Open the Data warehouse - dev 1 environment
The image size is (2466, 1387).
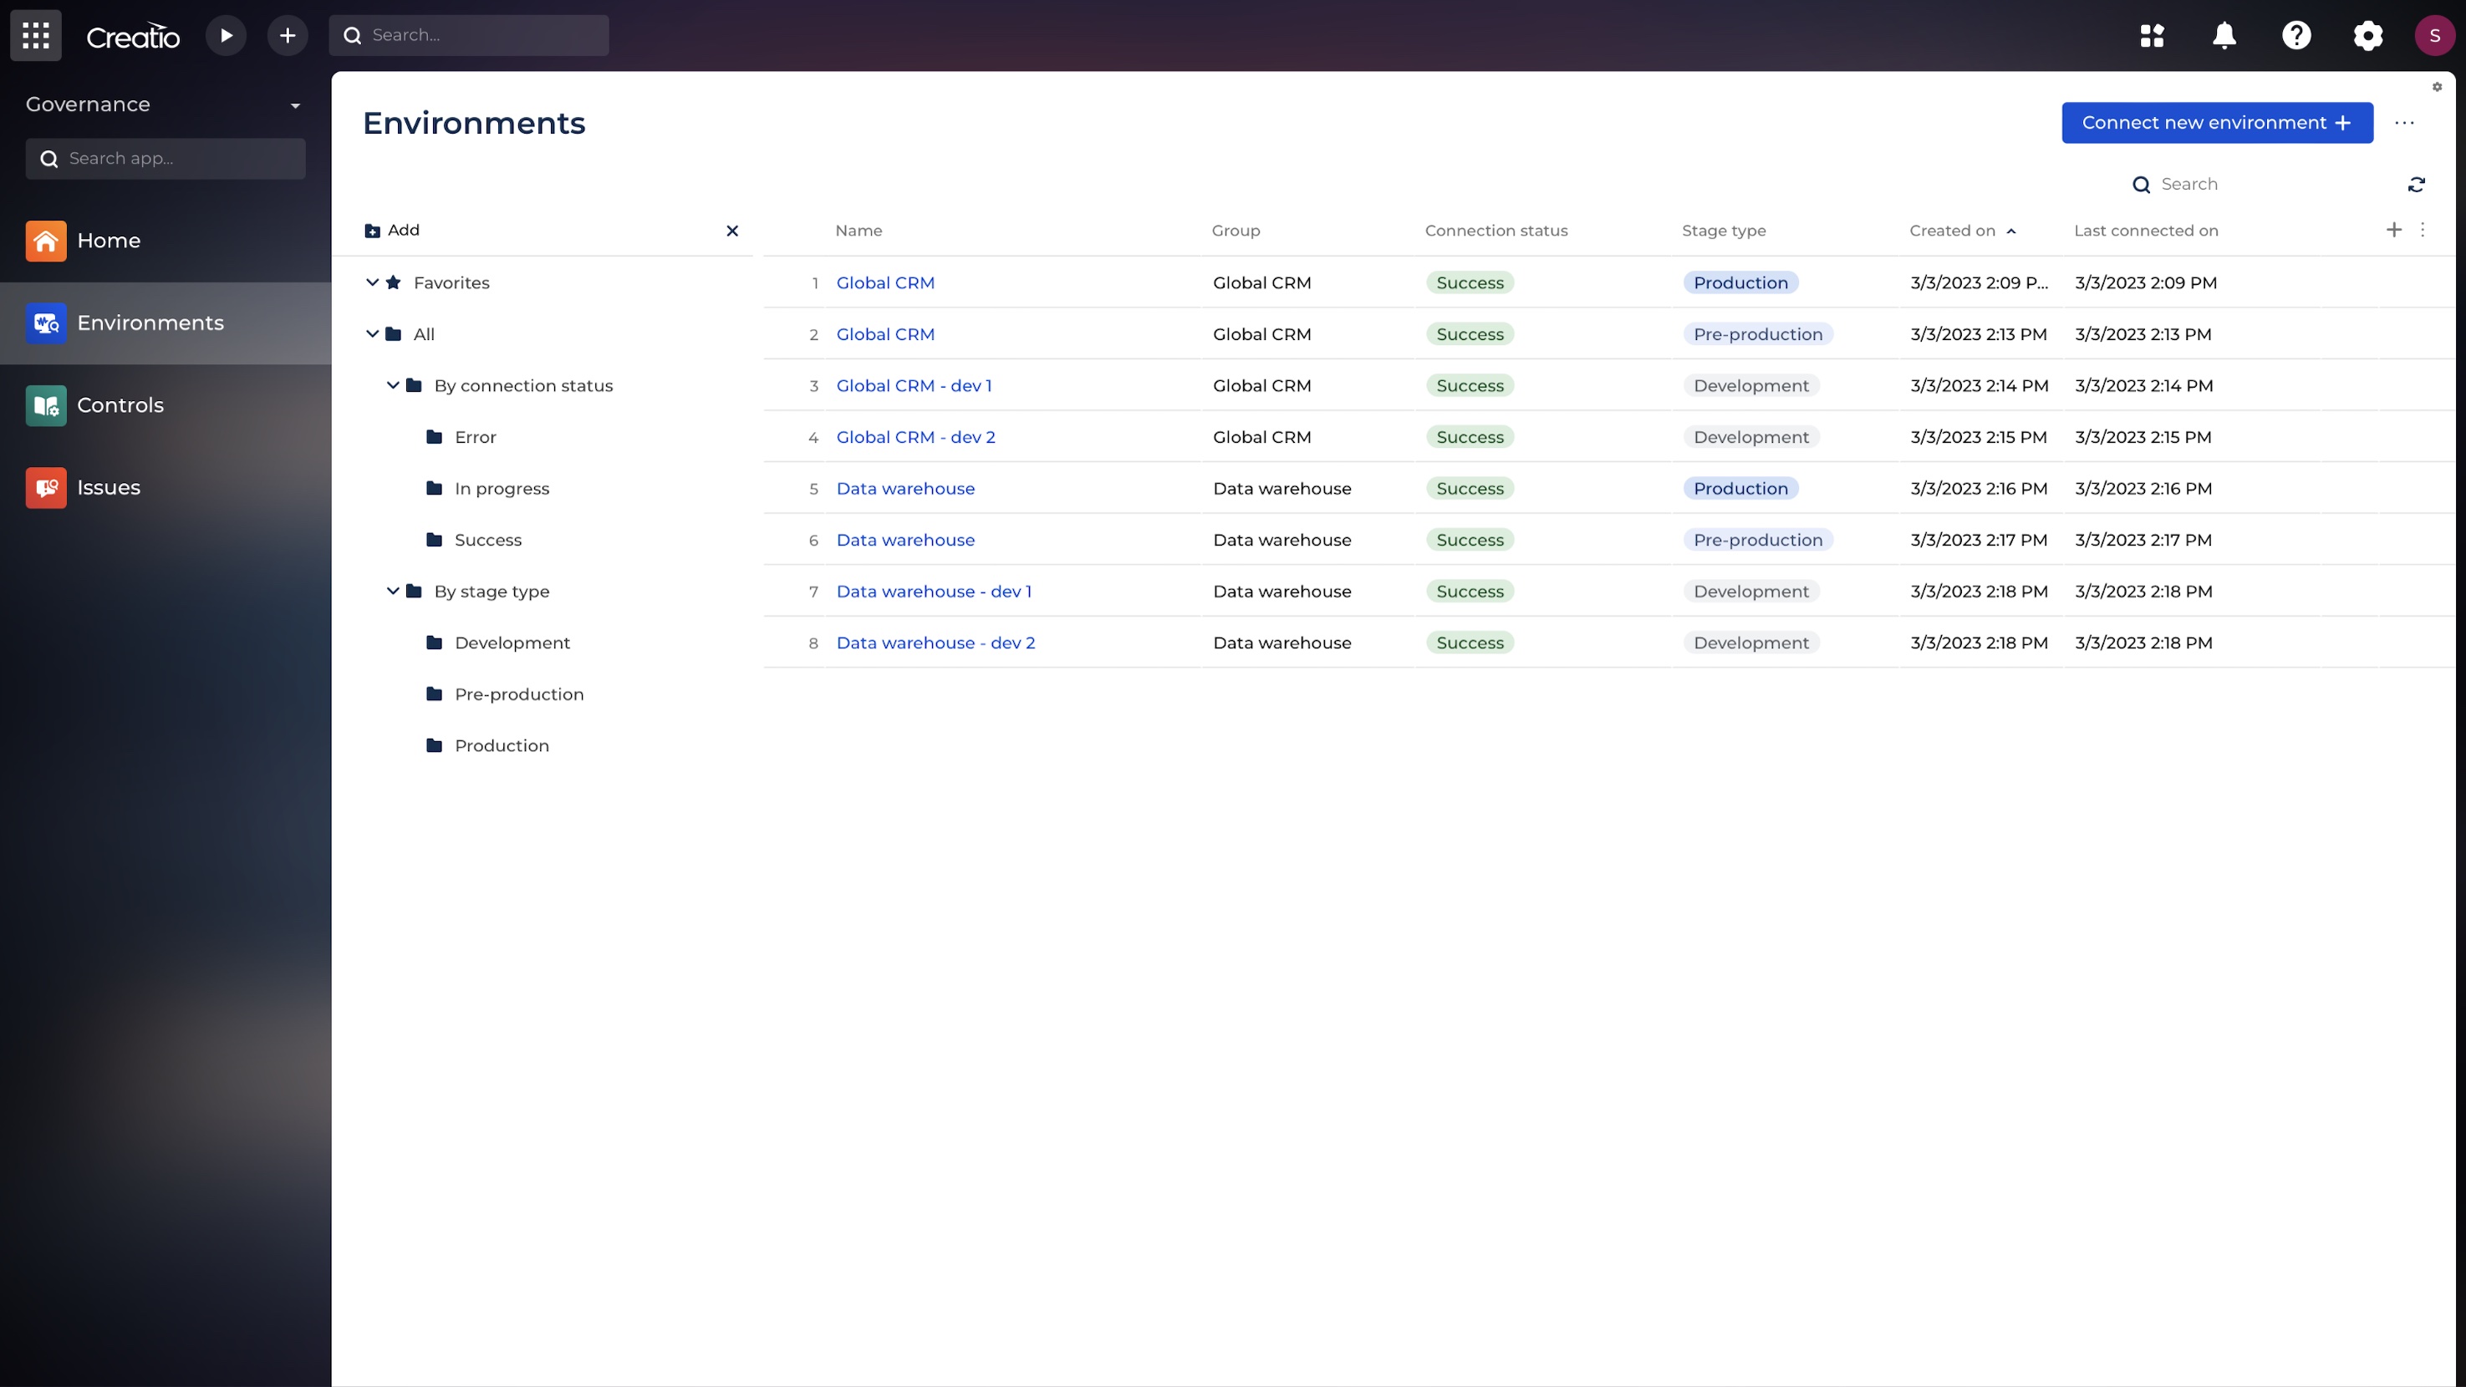(x=934, y=592)
